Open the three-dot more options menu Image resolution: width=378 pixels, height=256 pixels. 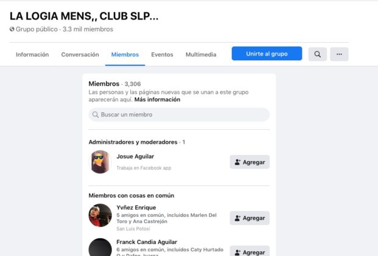click(x=339, y=54)
